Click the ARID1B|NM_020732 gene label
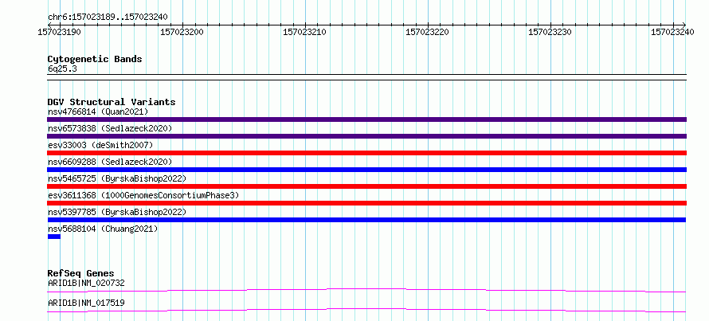 [86, 283]
